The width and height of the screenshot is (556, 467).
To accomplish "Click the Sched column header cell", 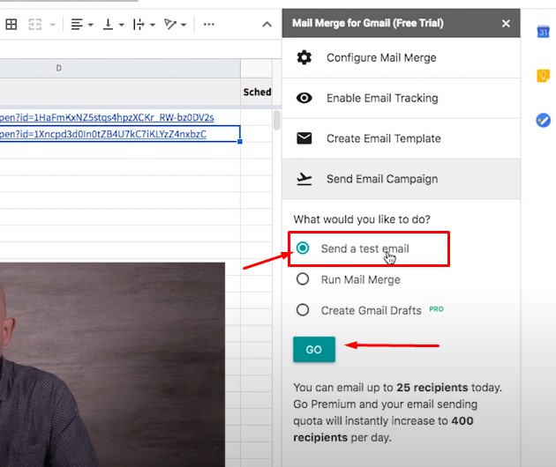I will point(257,92).
